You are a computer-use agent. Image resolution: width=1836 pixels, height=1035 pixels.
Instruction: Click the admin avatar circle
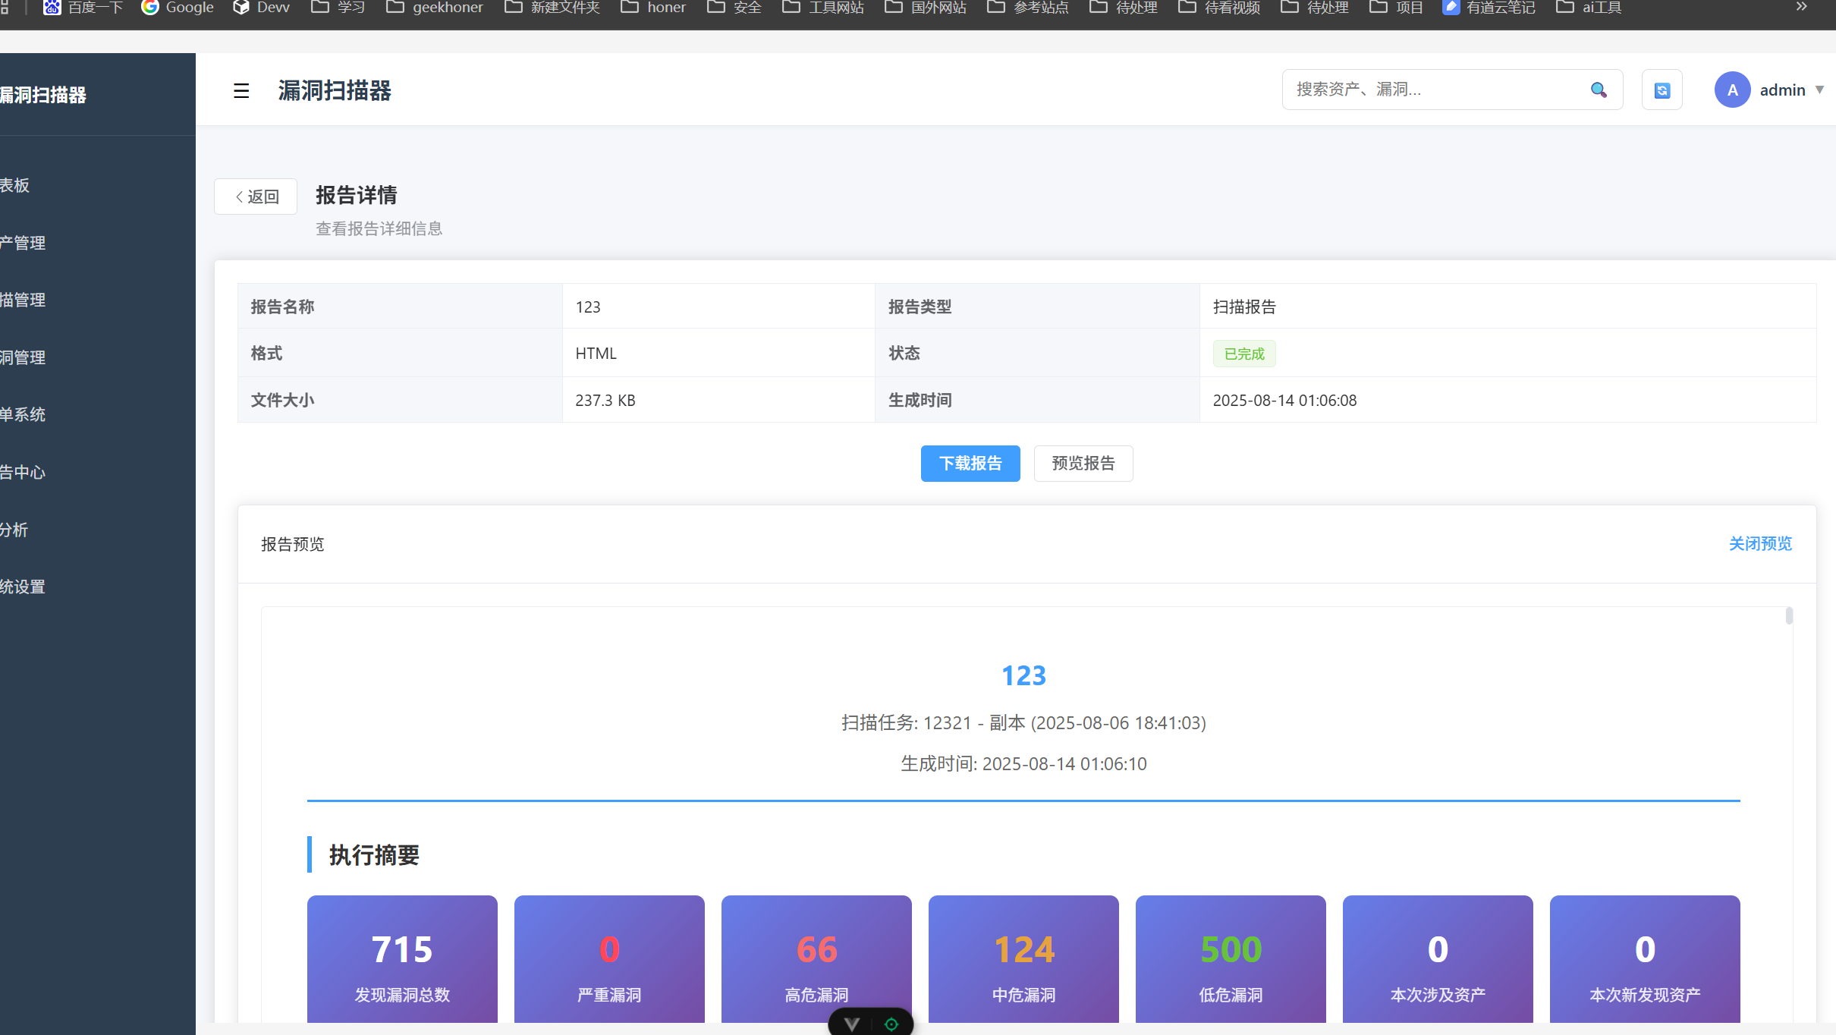coord(1732,90)
